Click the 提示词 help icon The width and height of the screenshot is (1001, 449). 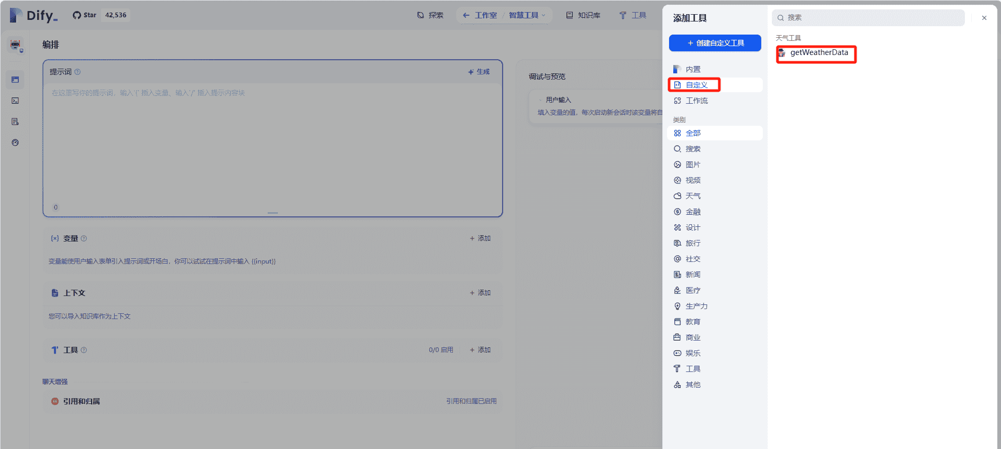77,72
